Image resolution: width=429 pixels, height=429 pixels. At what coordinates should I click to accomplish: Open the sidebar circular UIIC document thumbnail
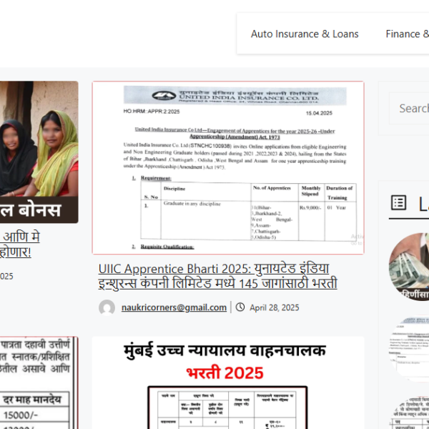click(x=409, y=349)
